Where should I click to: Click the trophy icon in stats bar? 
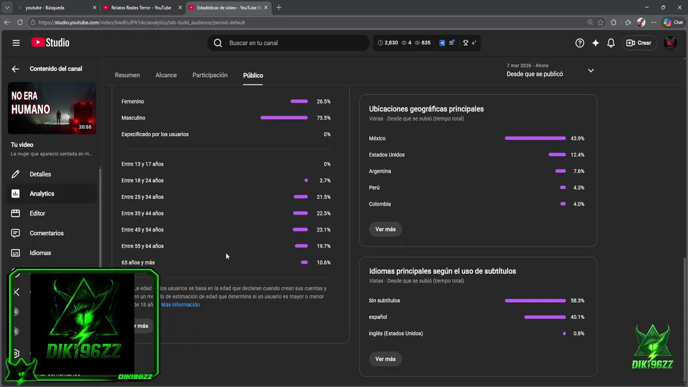click(x=465, y=43)
